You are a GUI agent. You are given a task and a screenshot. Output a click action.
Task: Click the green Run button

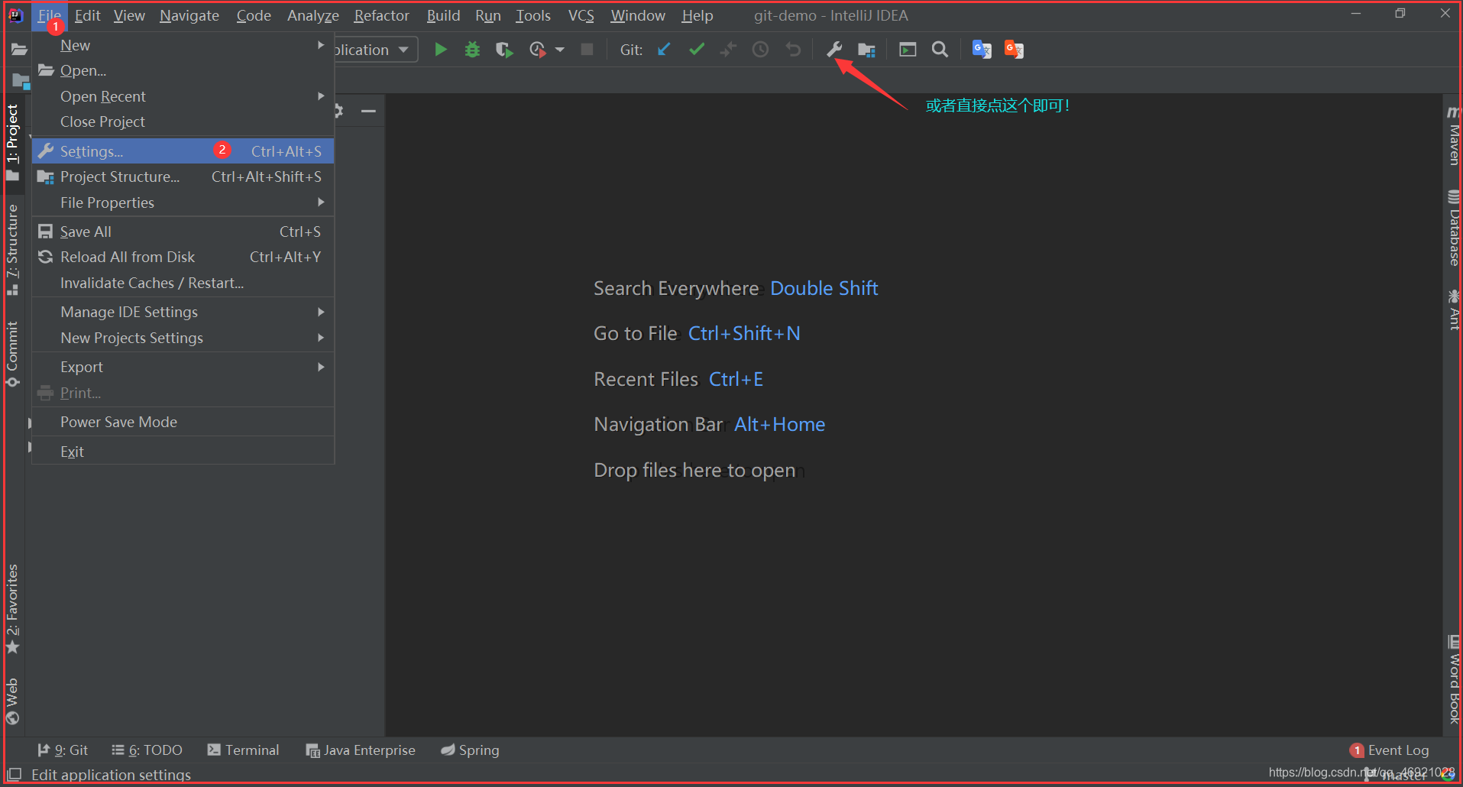440,50
